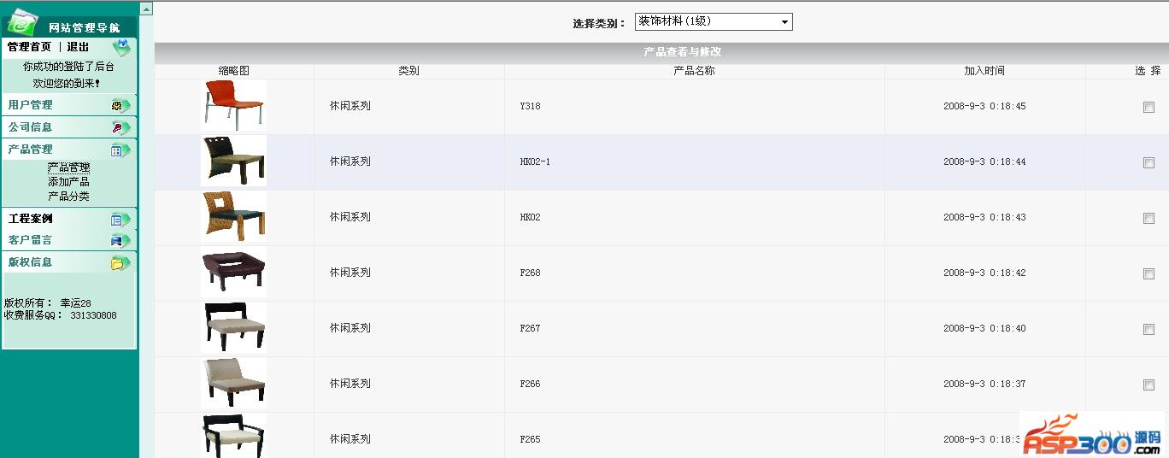Click the wicker chair thumbnail for HK02
The height and width of the screenshot is (458, 1169).
point(233,216)
